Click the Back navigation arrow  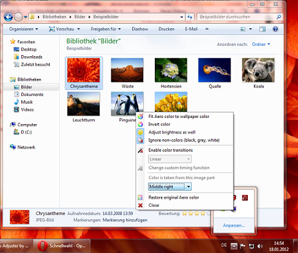pos(9,17)
